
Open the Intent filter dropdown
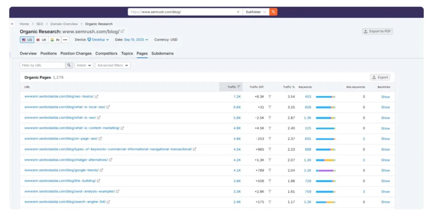(84, 65)
